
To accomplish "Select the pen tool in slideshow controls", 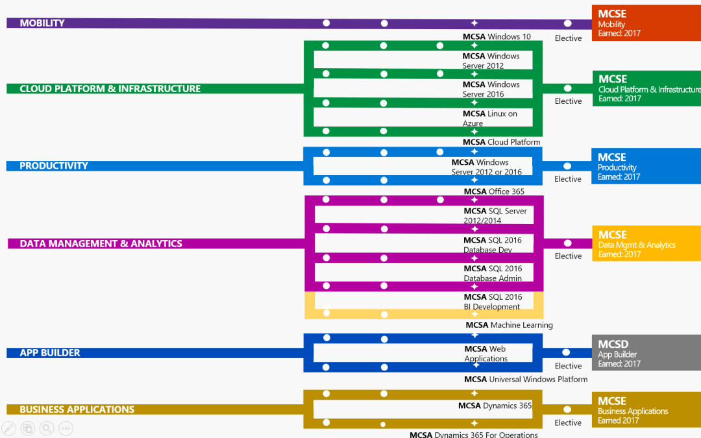I will pos(8,428).
